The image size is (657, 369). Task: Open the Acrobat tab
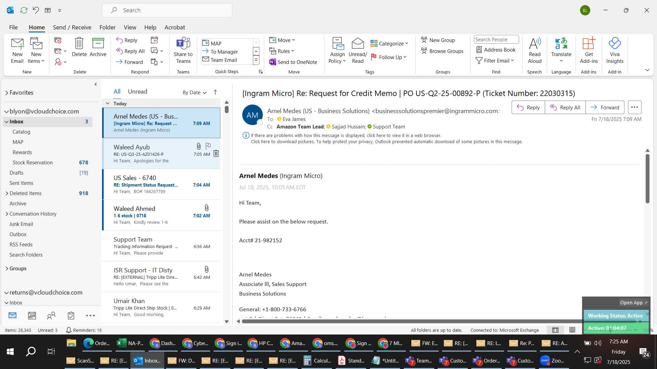[175, 27]
